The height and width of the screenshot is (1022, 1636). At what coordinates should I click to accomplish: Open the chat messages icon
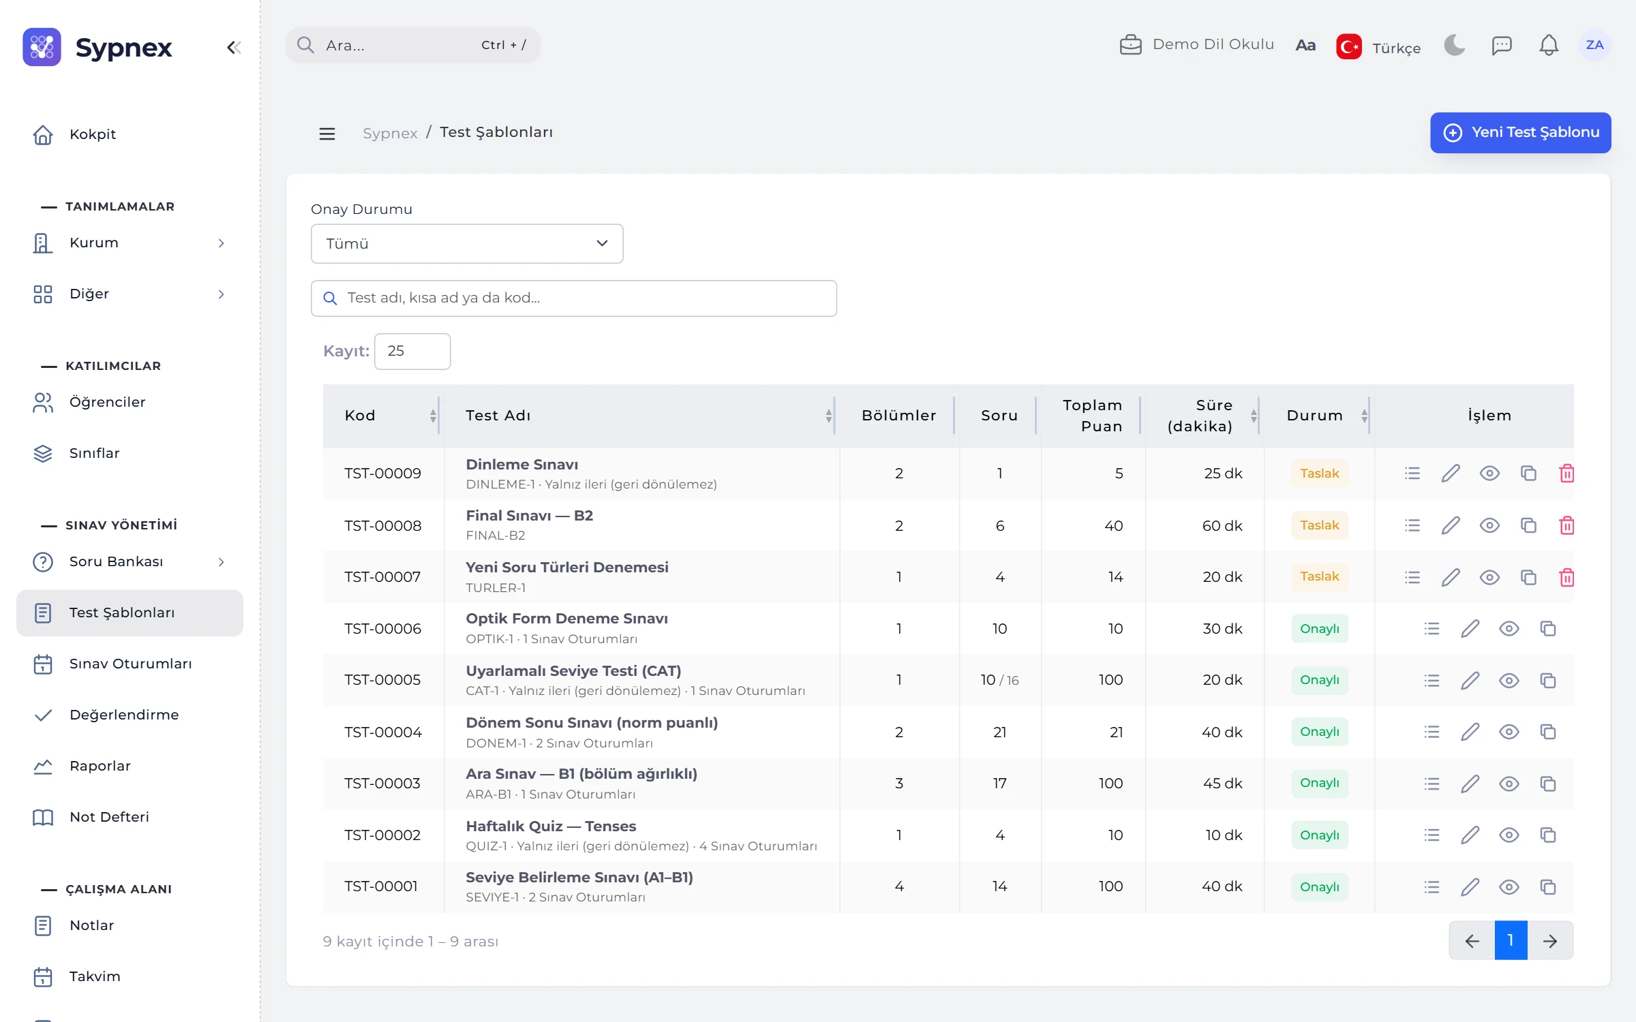click(x=1502, y=45)
